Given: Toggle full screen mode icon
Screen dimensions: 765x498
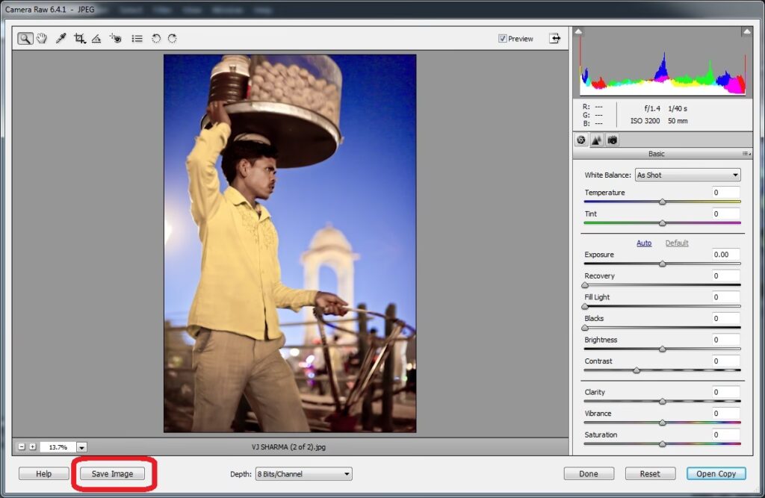Looking at the screenshot, I should point(554,38).
